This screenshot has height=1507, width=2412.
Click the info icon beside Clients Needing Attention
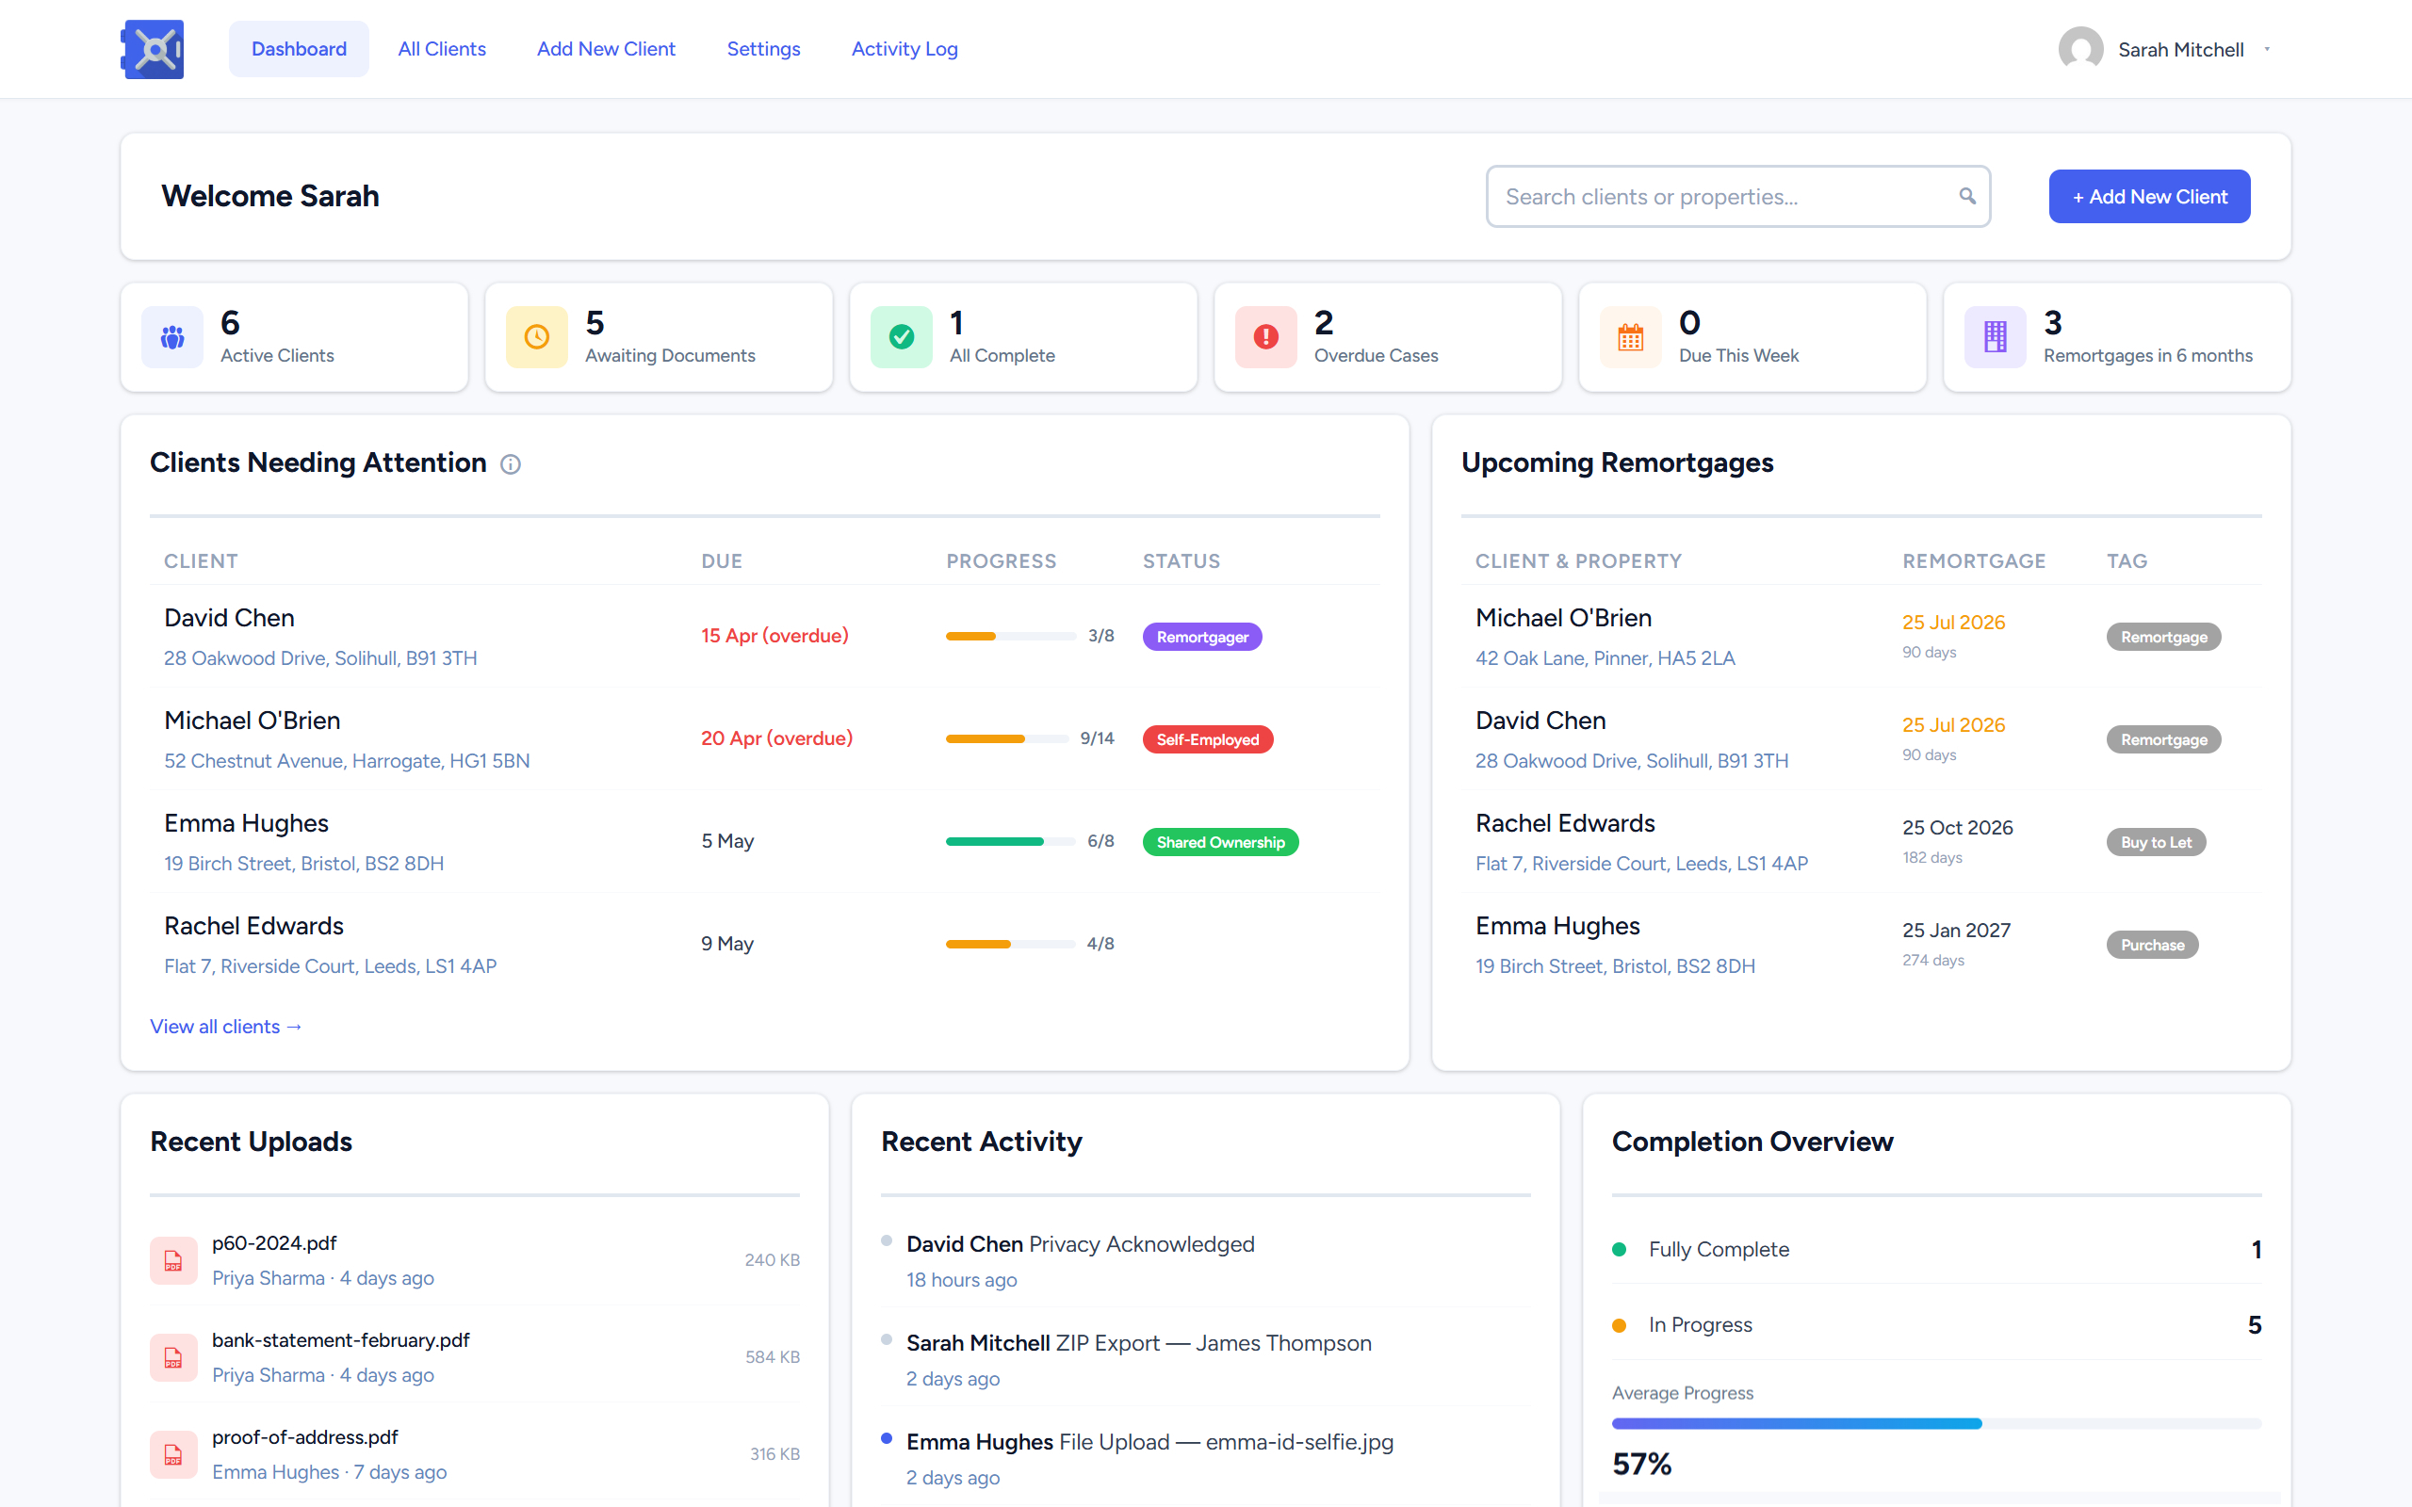click(x=511, y=464)
